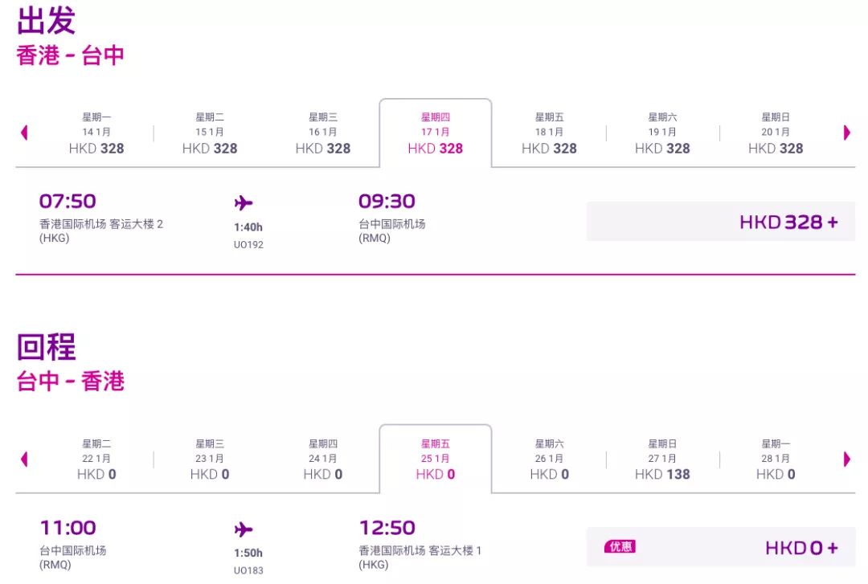Show later return dates with right arrow
Viewport: 868px width, 584px height.
pos(846,459)
